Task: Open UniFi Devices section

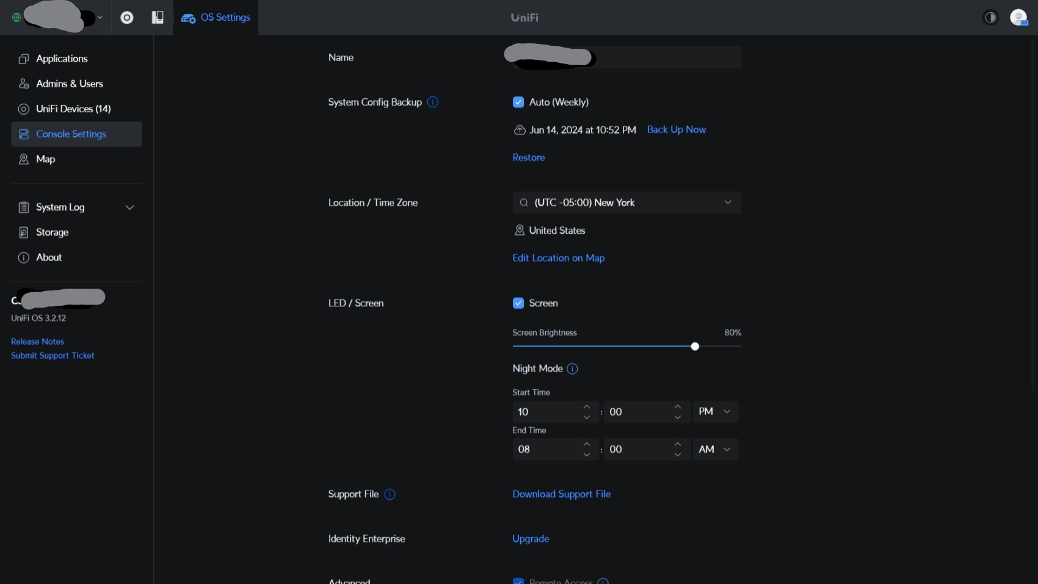Action: tap(73, 109)
